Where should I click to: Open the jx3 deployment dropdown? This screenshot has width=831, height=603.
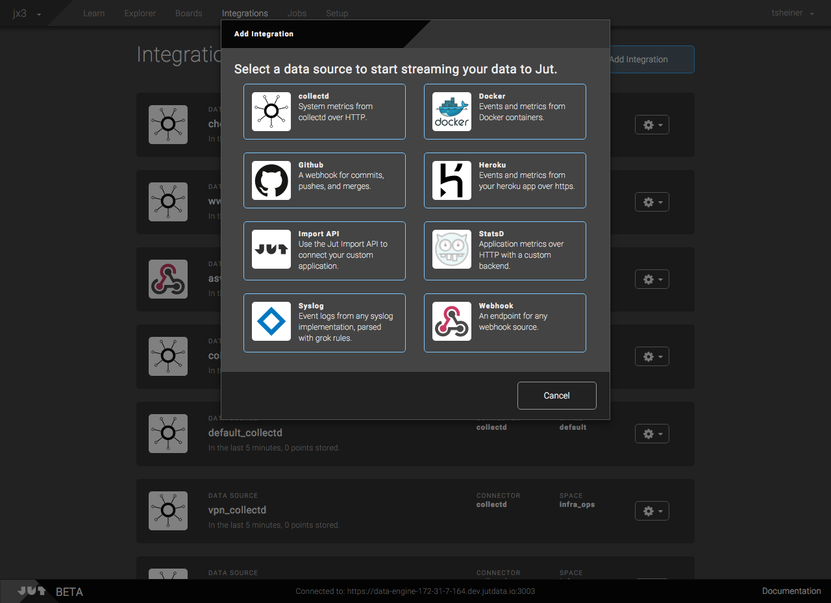point(27,14)
